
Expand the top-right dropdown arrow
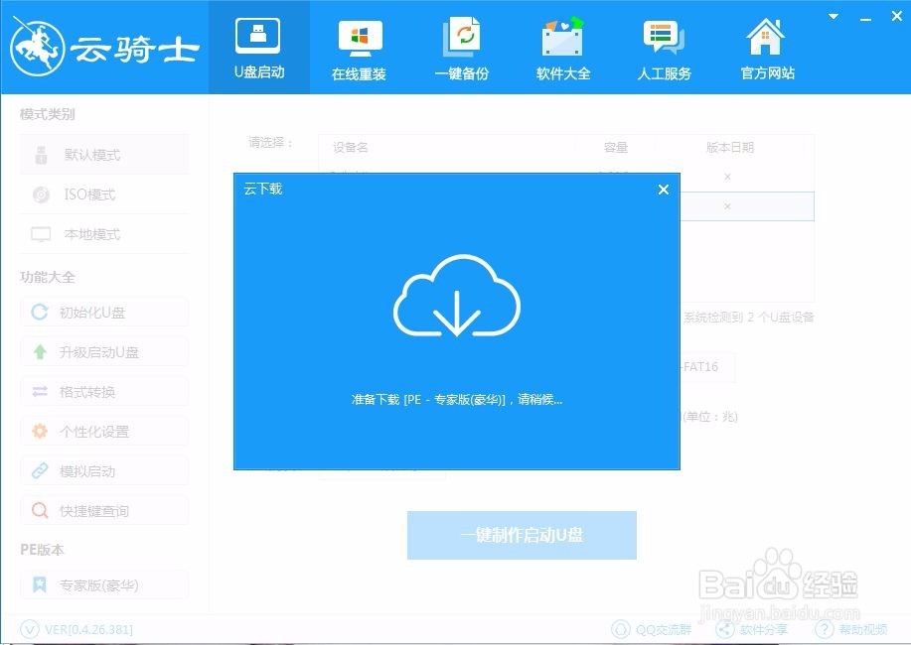coord(832,17)
